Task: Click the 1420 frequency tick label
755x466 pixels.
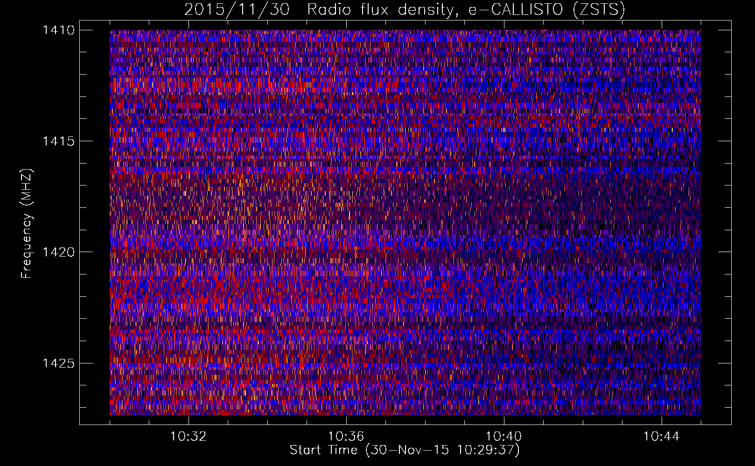Action: pyautogui.click(x=58, y=252)
